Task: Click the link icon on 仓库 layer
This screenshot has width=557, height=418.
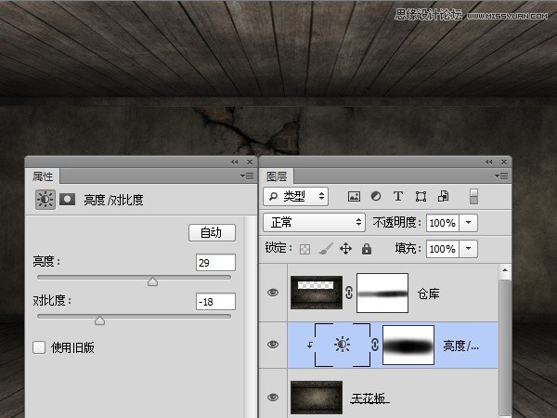Action: tap(349, 293)
